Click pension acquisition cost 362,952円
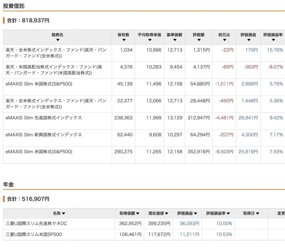This screenshot has height=247, width=285. pos(130,223)
